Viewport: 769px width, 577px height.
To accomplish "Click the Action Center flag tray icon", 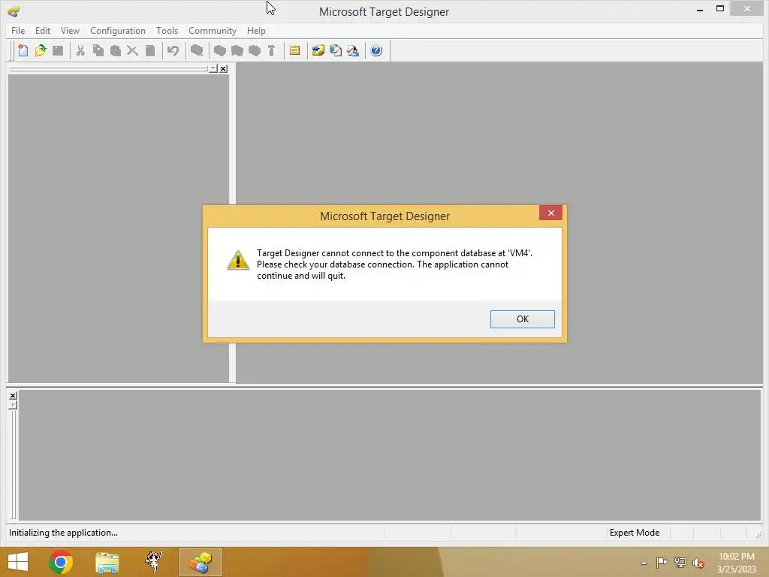I will (x=662, y=563).
